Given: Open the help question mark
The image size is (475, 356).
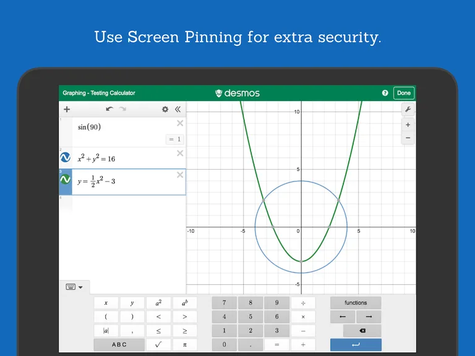Looking at the screenshot, I should [x=385, y=93].
